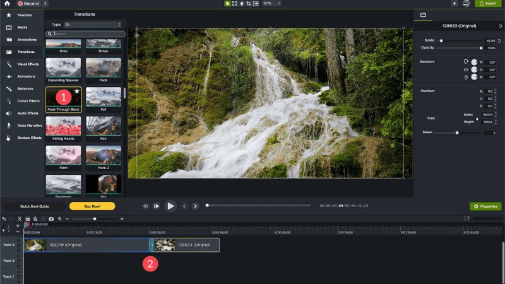Toggle favorite star on Fade Through Black
This screenshot has width=505, height=284.
[77, 92]
